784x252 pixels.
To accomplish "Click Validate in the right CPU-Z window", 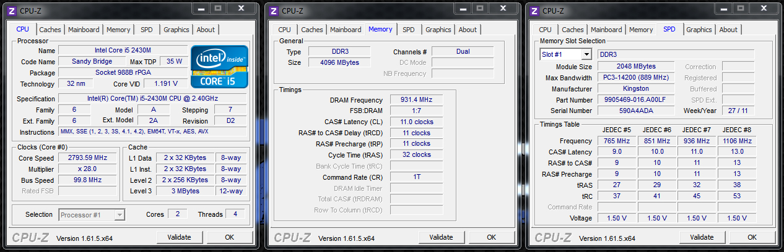I will (702, 237).
